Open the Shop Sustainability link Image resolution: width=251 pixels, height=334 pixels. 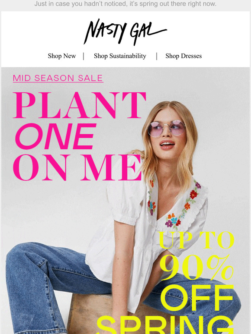(x=120, y=56)
